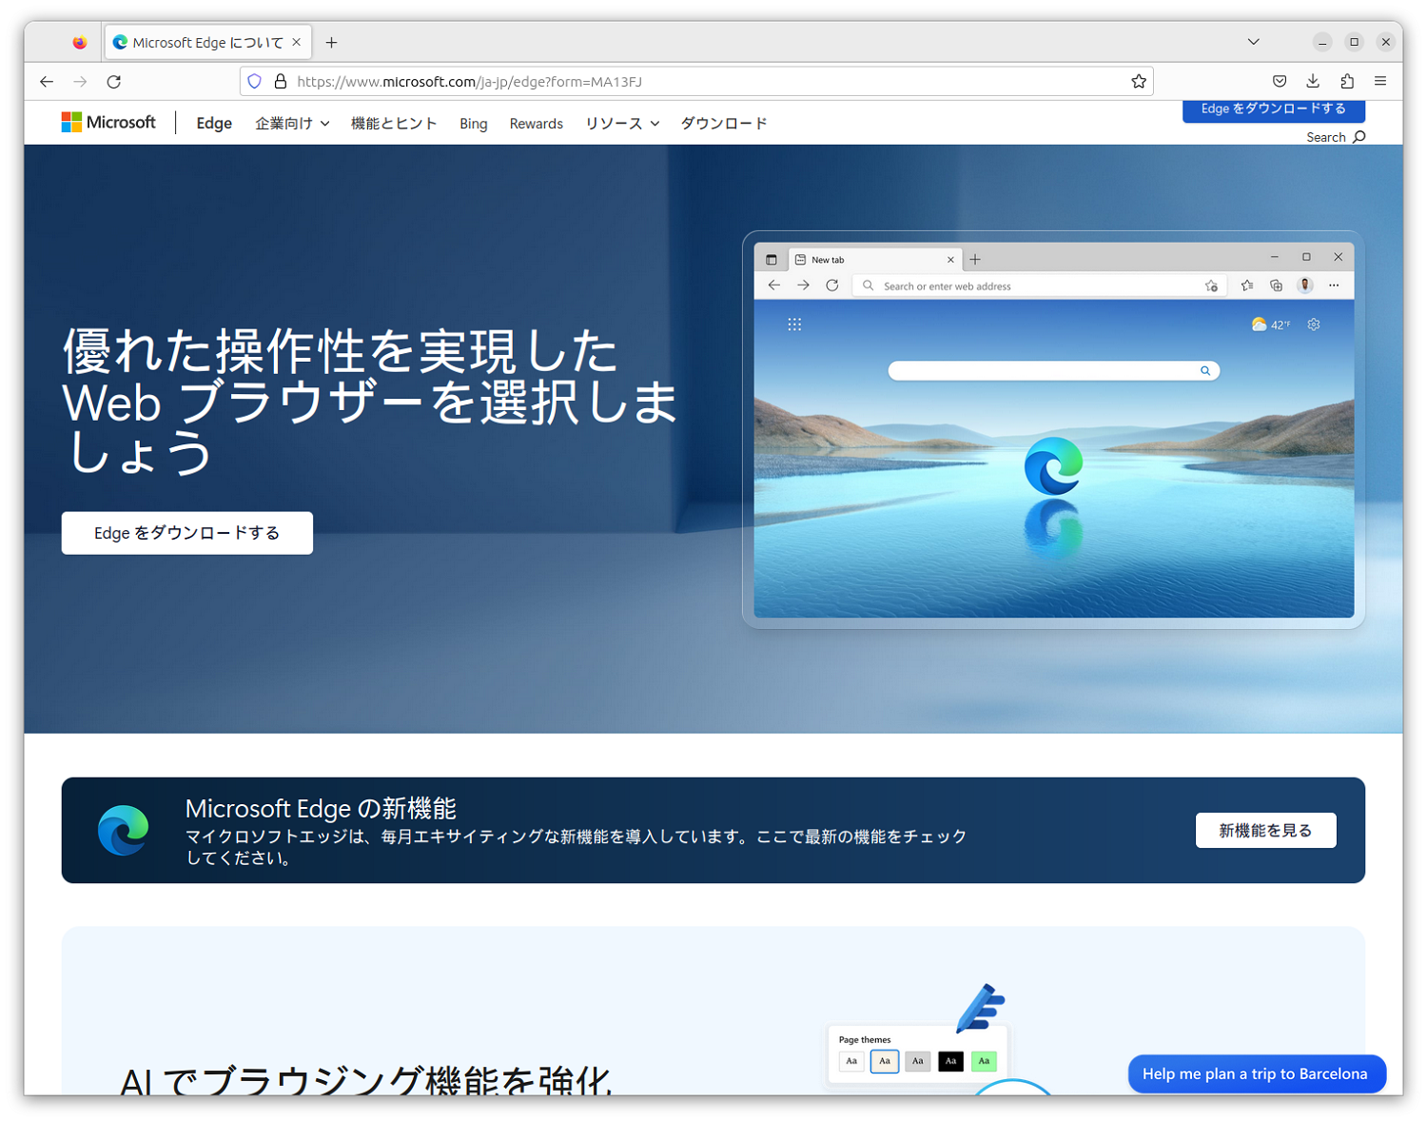Close the Microsoft Edge について tab
The height and width of the screenshot is (1122, 1427).
[297, 42]
